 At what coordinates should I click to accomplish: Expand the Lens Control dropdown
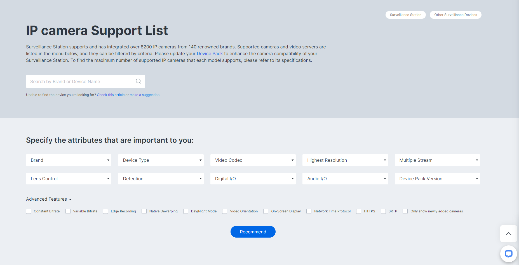pos(69,179)
